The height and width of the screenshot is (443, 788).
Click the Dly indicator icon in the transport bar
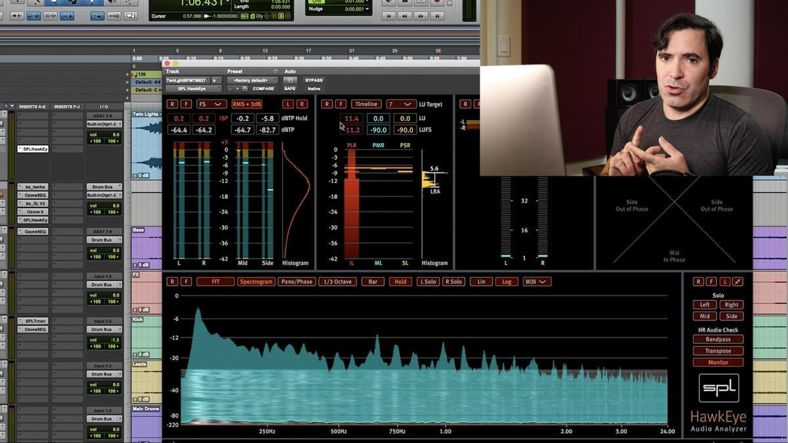[258, 15]
